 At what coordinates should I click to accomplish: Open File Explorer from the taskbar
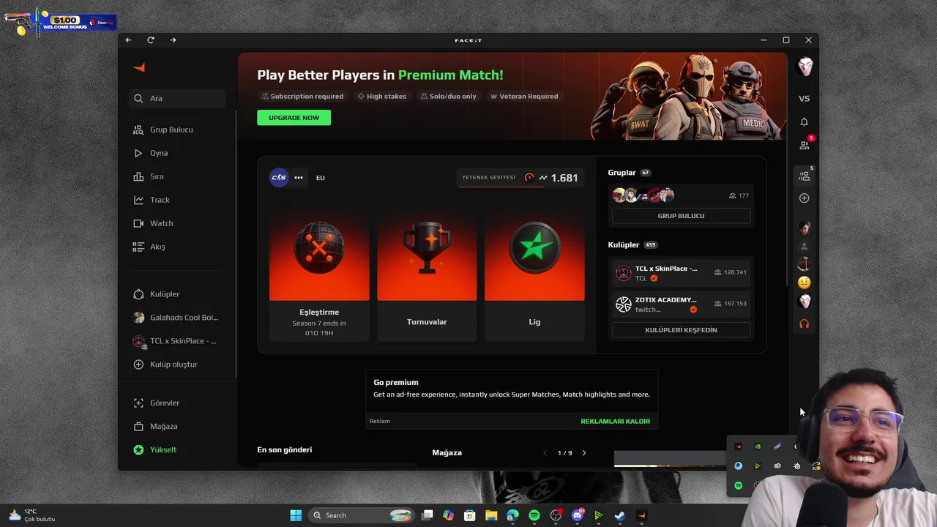pos(491,515)
